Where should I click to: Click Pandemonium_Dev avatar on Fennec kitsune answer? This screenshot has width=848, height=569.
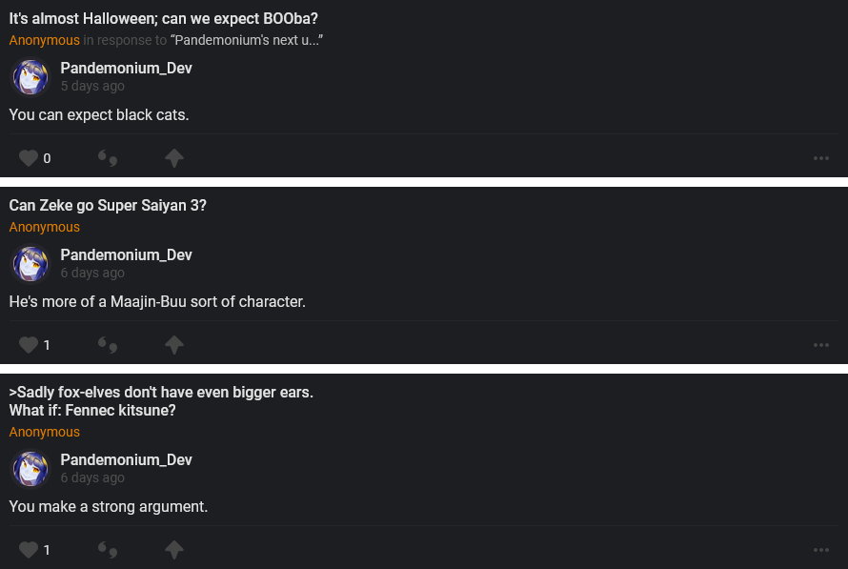point(30,469)
